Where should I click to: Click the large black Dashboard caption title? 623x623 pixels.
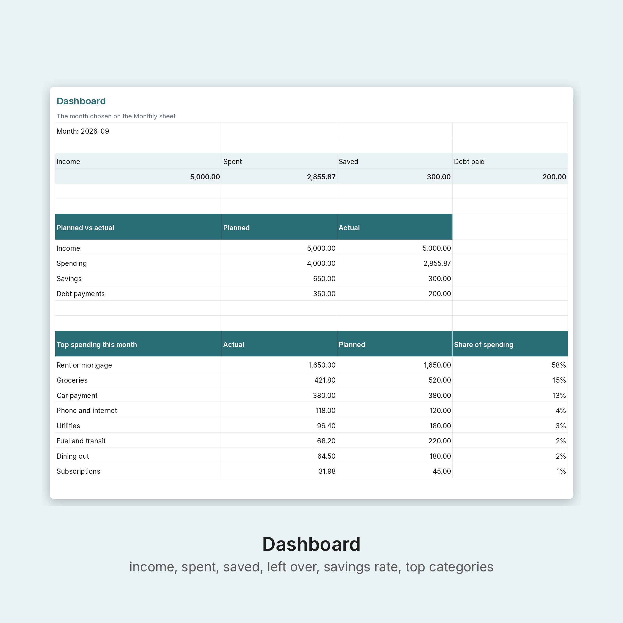click(x=311, y=545)
